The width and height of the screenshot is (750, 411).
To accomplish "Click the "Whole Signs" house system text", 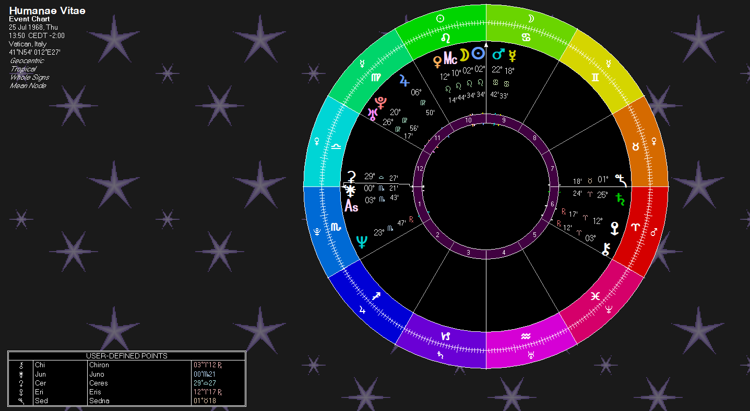I will coord(30,78).
